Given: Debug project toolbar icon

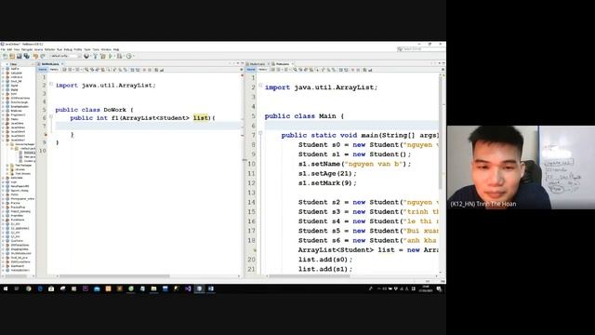Looking at the screenshot, I should tap(119, 56).
